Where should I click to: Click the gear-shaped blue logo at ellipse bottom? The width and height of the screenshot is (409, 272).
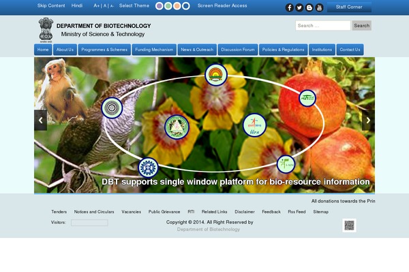[x=148, y=168]
